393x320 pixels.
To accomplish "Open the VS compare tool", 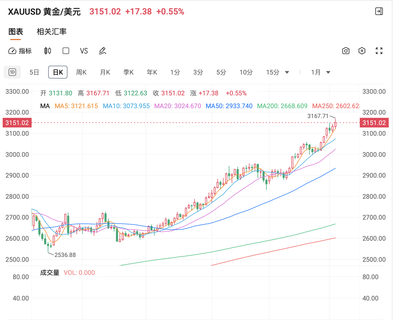I will tap(84, 51).
